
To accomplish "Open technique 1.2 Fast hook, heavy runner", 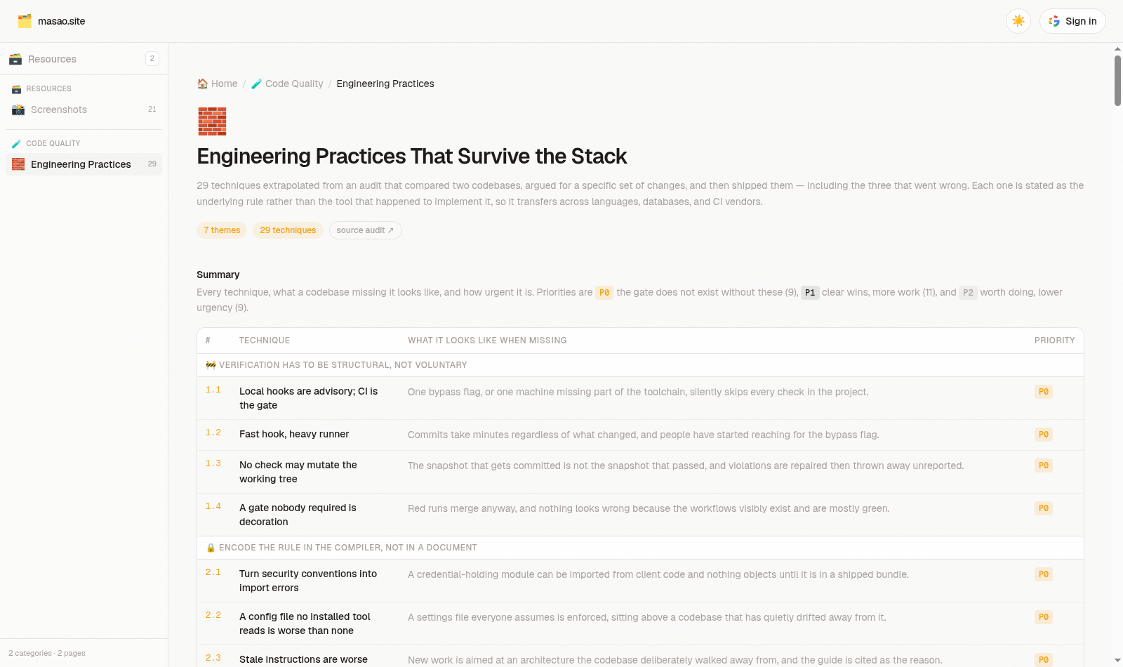I will point(294,435).
